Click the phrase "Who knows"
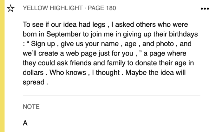 tap(68, 73)
